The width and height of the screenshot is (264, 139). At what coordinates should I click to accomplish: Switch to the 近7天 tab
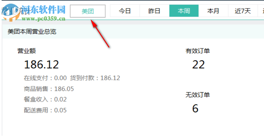tap(243, 11)
